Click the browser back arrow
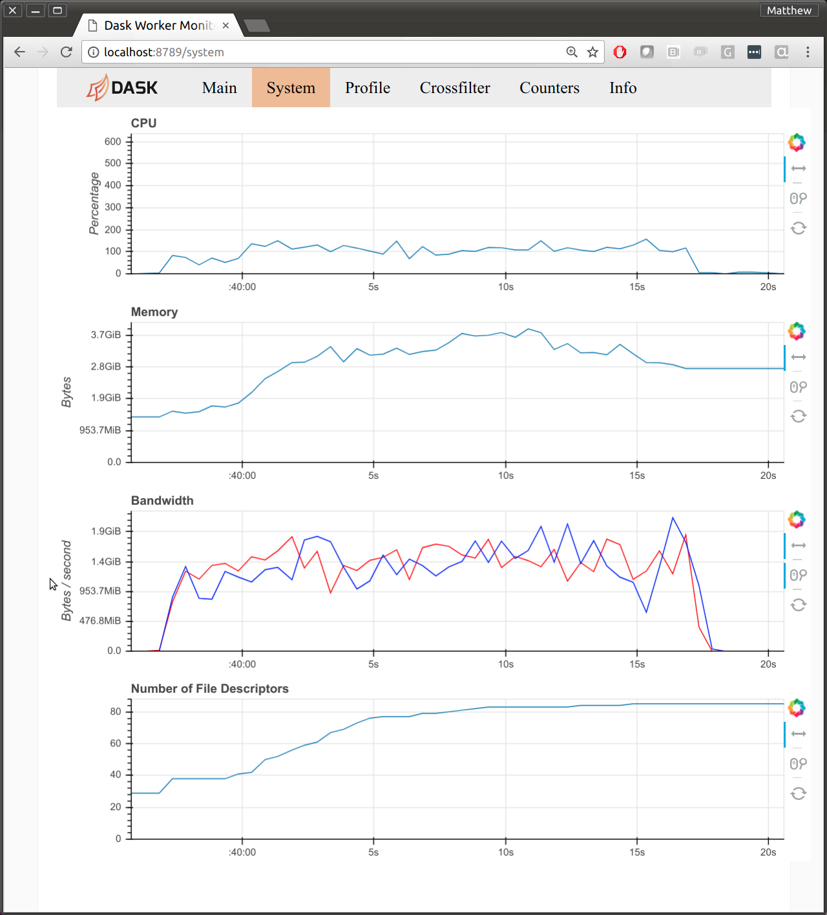 [x=19, y=52]
